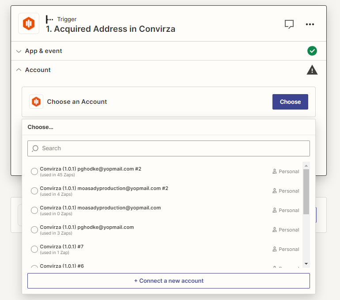Viewport: 340px width, 300px height.
Task: Click the person icon in the Convirza #7 row
Action: (x=275, y=249)
